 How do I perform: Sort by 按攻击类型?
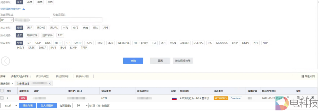(x=42, y=76)
